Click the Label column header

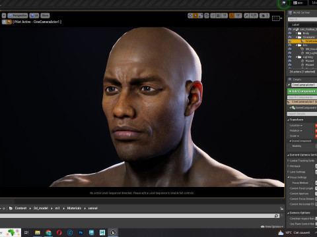296,24
